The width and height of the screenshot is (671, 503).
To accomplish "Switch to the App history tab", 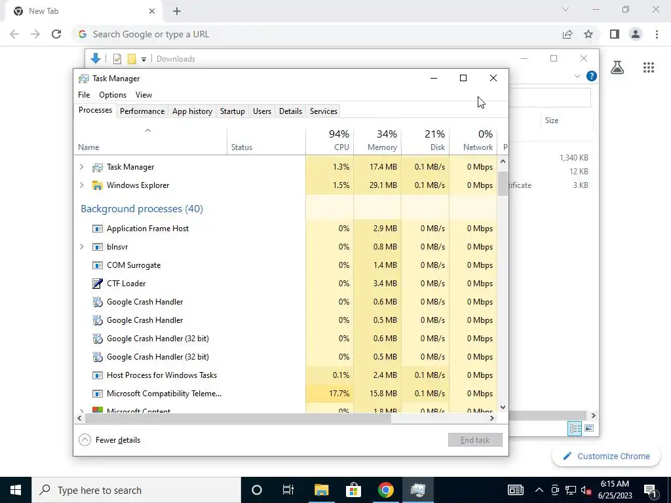I will click(192, 111).
